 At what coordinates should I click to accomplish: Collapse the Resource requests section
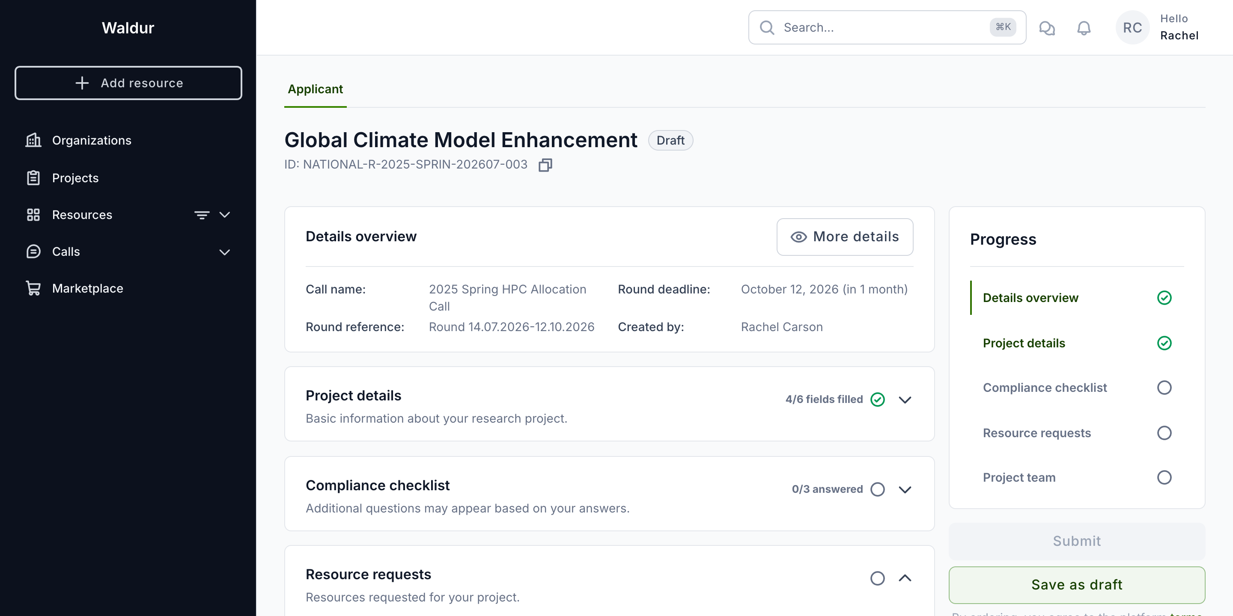[x=905, y=578]
